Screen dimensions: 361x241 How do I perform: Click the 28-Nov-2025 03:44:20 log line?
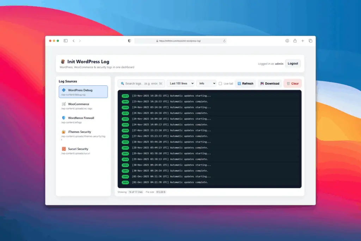pos(209,142)
